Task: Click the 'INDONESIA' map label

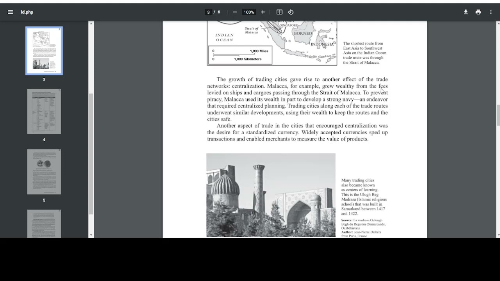Action: click(322, 44)
